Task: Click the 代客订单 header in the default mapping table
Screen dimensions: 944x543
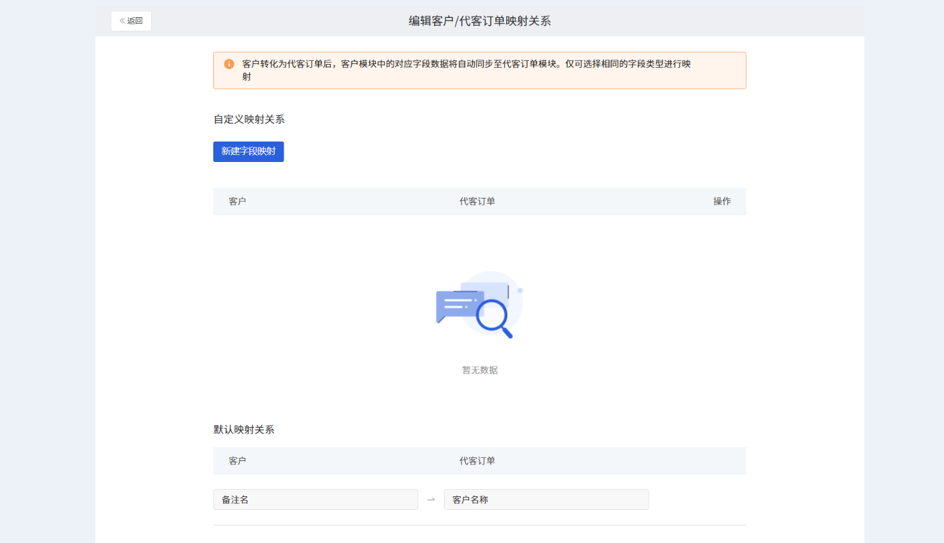Action: (477, 461)
